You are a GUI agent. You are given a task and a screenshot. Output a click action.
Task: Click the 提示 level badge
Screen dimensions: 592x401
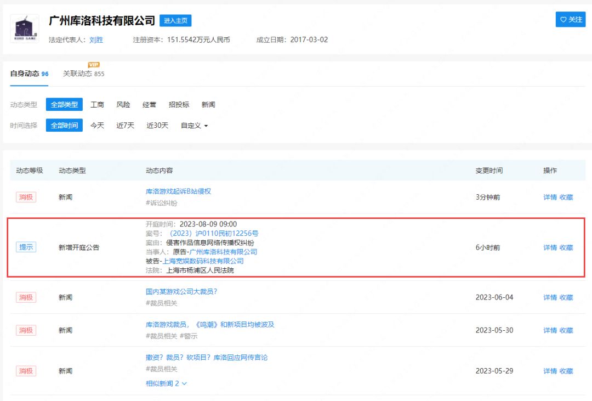click(26, 247)
